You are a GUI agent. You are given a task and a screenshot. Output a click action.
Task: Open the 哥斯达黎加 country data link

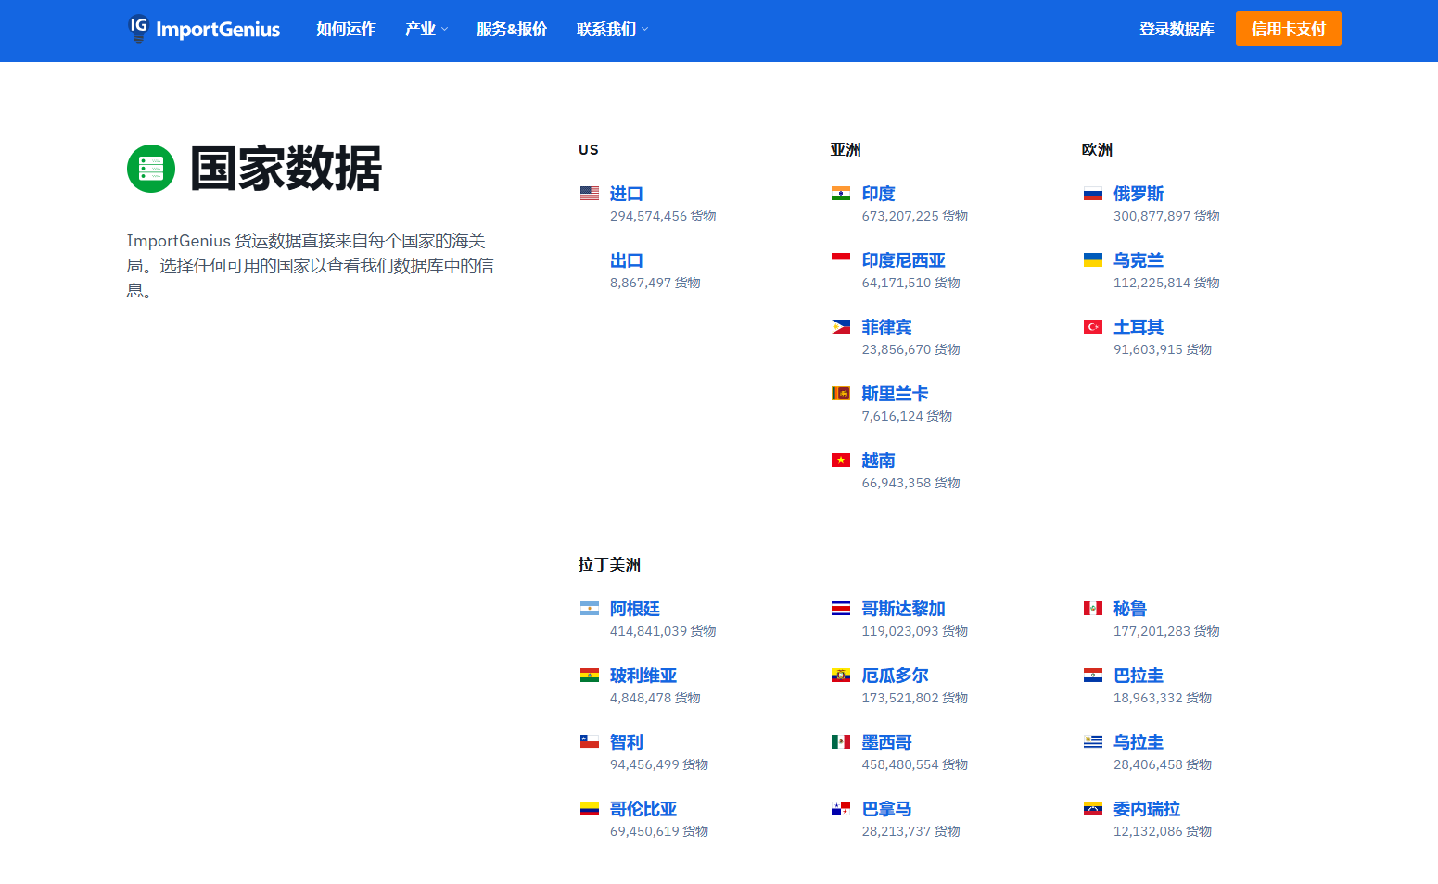(903, 609)
